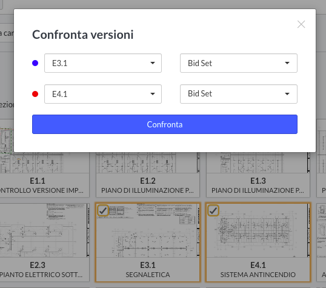Open the E4.1 fire system drawing thumbnail
This screenshot has width=326, height=288.
pos(258,230)
